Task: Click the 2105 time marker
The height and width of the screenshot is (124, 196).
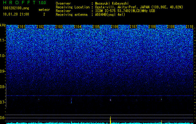Action: coord(96,27)
